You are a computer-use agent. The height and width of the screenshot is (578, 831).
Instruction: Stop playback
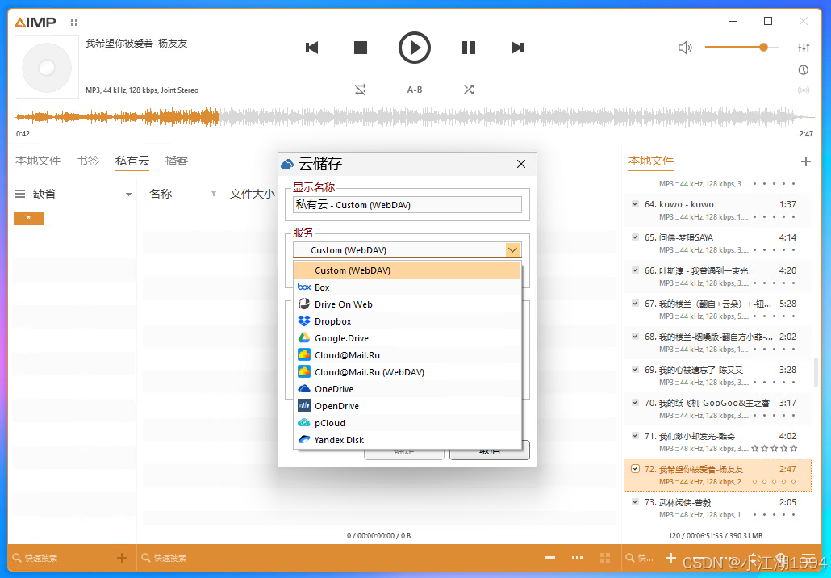(x=361, y=48)
